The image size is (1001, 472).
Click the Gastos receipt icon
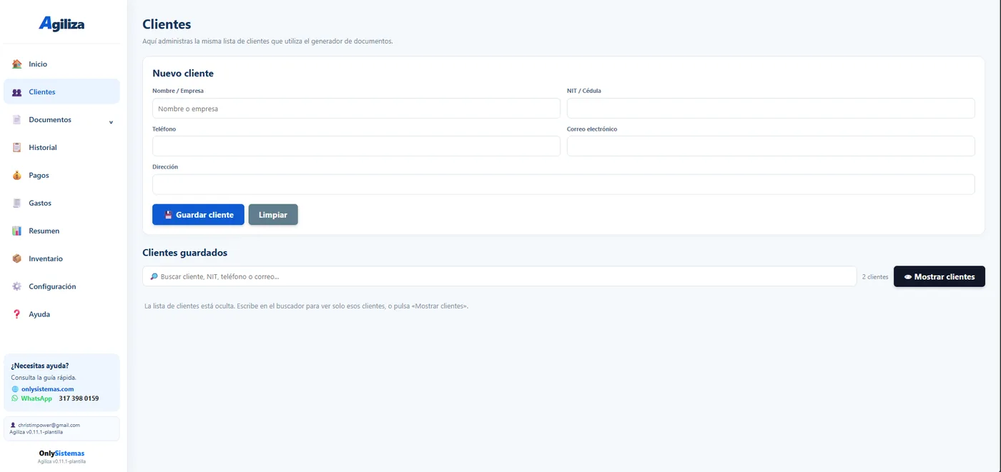click(x=17, y=204)
